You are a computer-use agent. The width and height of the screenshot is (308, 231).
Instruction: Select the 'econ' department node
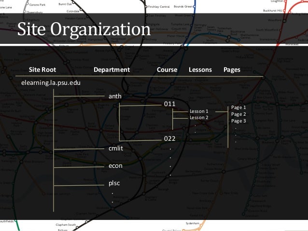click(115, 166)
